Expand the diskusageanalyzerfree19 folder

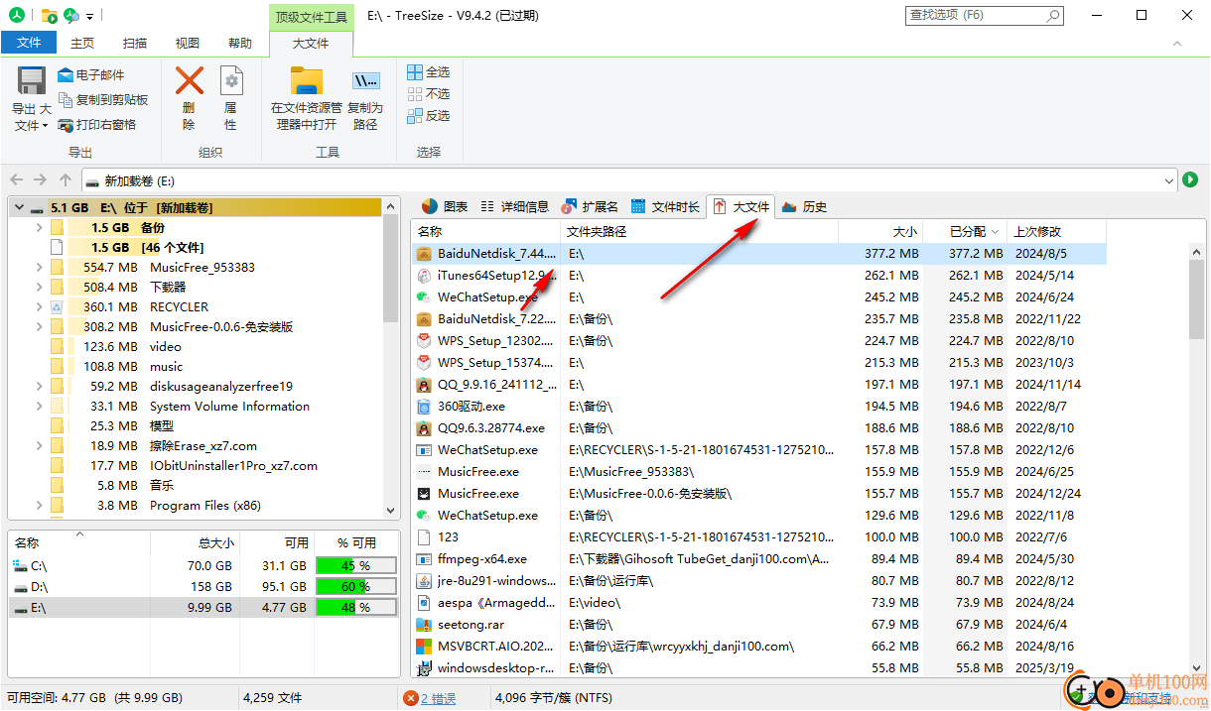[39, 387]
